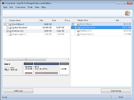Image resolution: width=134 pixels, height=100 pixels.
Task: Click the source Disk 0 (Basic) drive icon
Action: click(x=11, y=24)
